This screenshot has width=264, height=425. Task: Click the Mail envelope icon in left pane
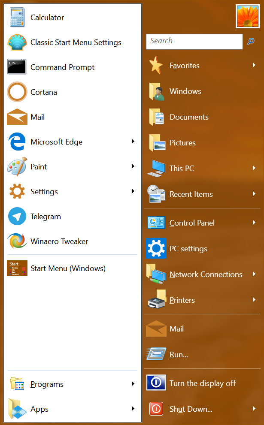tap(17, 117)
